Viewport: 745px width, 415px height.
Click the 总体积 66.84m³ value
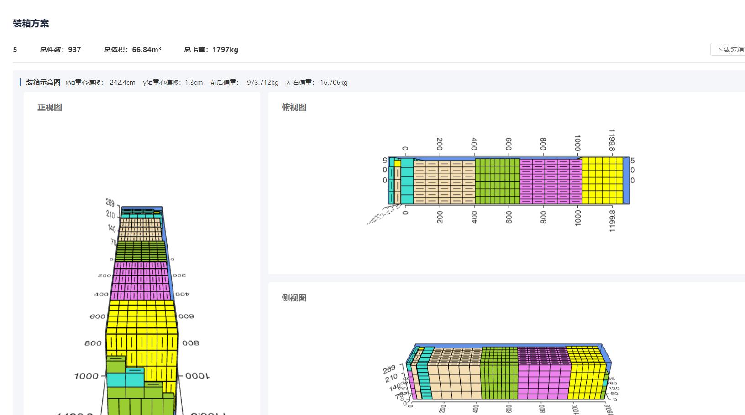pyautogui.click(x=148, y=49)
